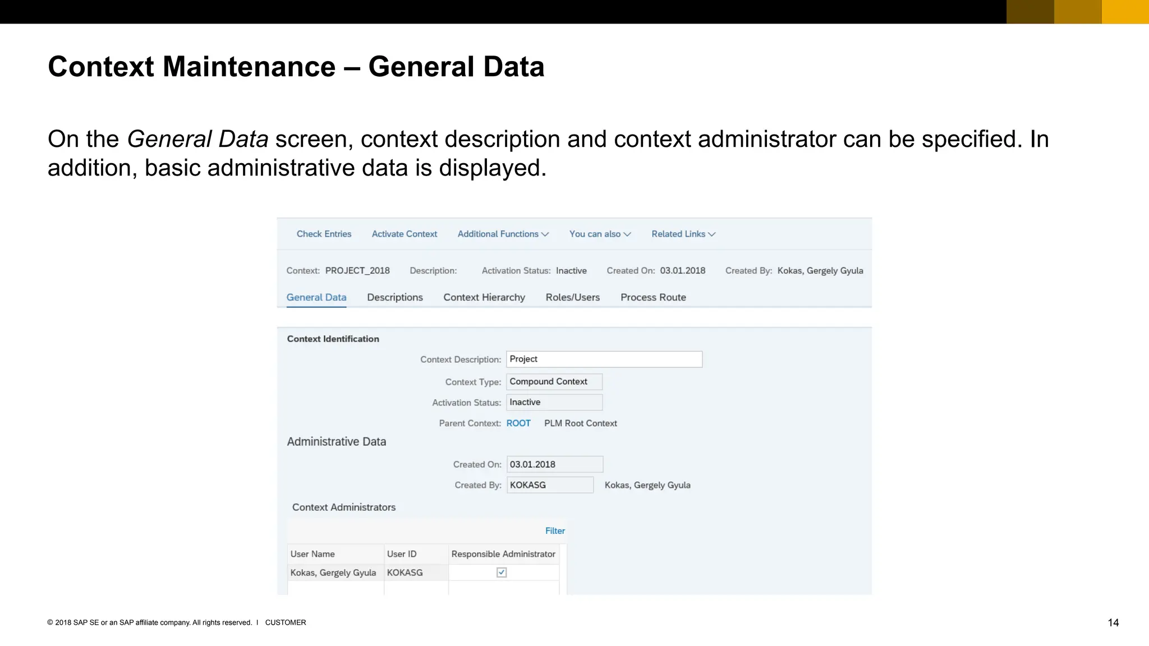Sort by User Name column header
Viewport: 1149px width, 646px height.
click(335, 554)
